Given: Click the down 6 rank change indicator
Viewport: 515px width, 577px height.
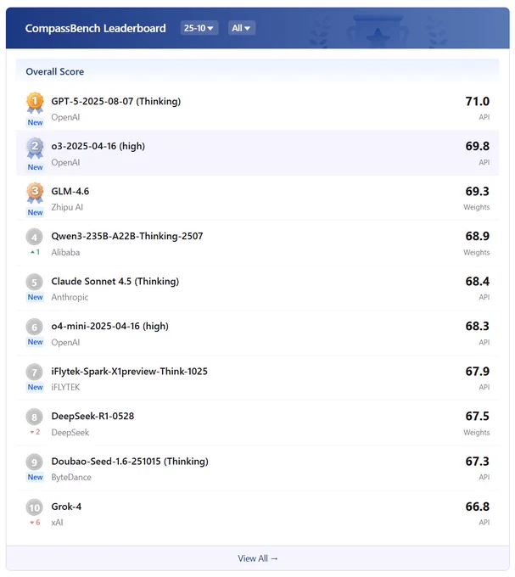Looking at the screenshot, I should click(35, 523).
